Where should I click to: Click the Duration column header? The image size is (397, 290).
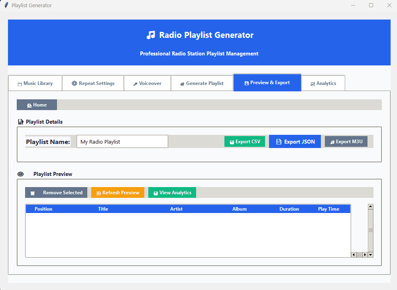click(x=289, y=209)
